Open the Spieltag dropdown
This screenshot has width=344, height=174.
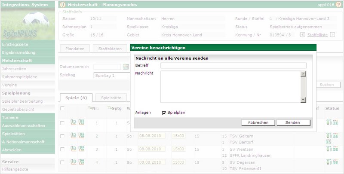(x=112, y=76)
